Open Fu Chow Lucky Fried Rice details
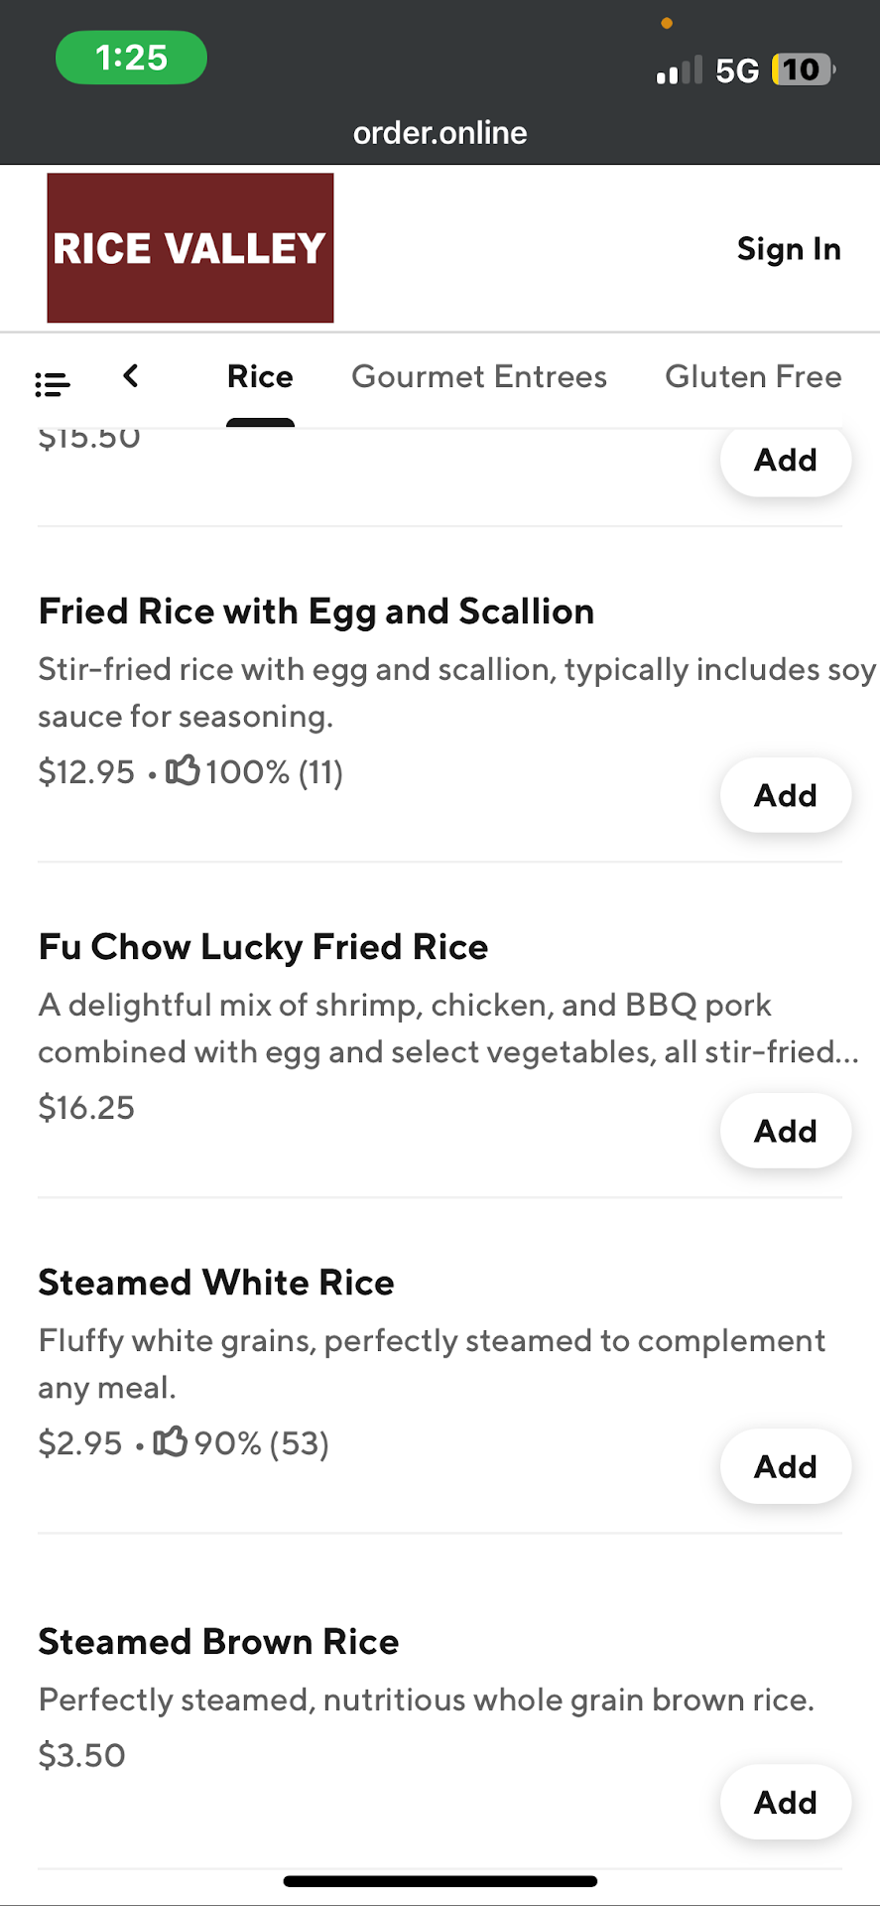This screenshot has height=1906, width=880. pyautogui.click(x=263, y=947)
